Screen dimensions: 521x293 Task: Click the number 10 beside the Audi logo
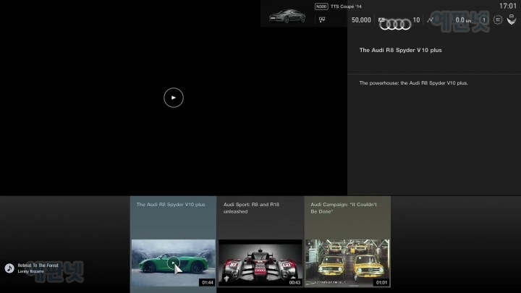coord(416,20)
